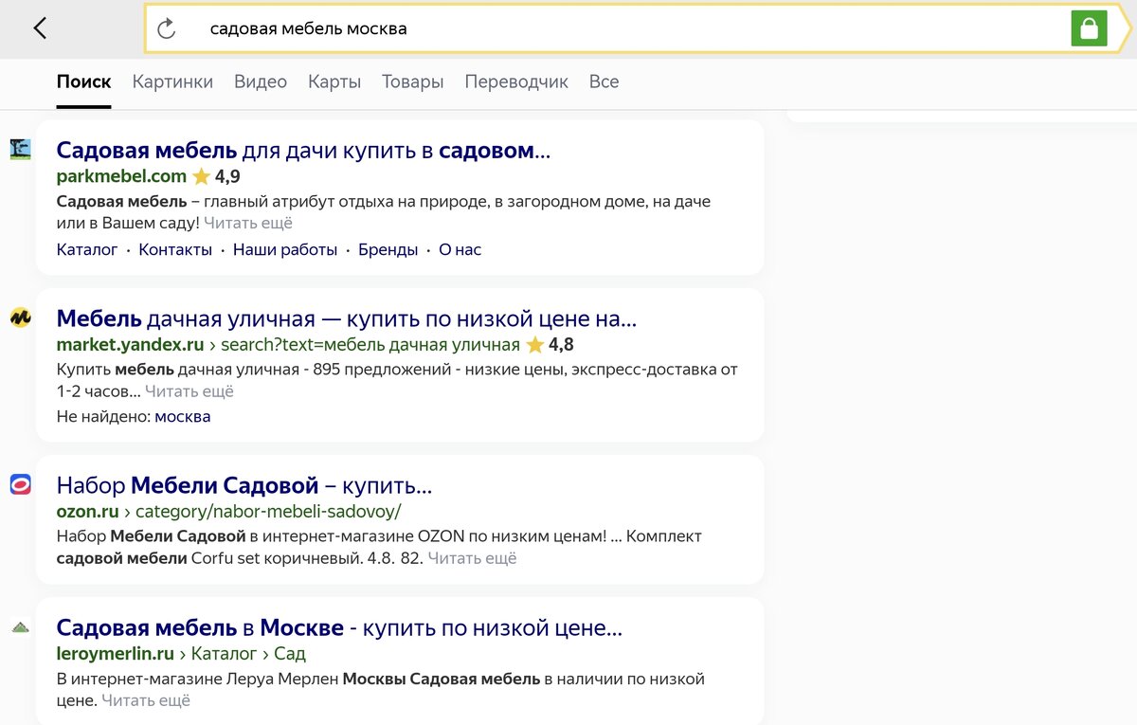This screenshot has width=1137, height=725.
Task: Open the О нас sitelink
Action: pos(460,250)
